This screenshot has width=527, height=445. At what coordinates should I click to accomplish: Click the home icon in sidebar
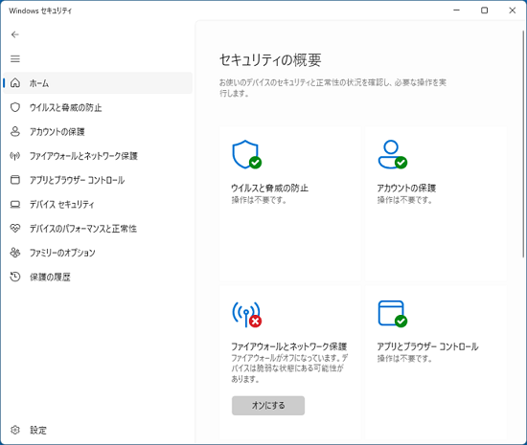coord(15,83)
